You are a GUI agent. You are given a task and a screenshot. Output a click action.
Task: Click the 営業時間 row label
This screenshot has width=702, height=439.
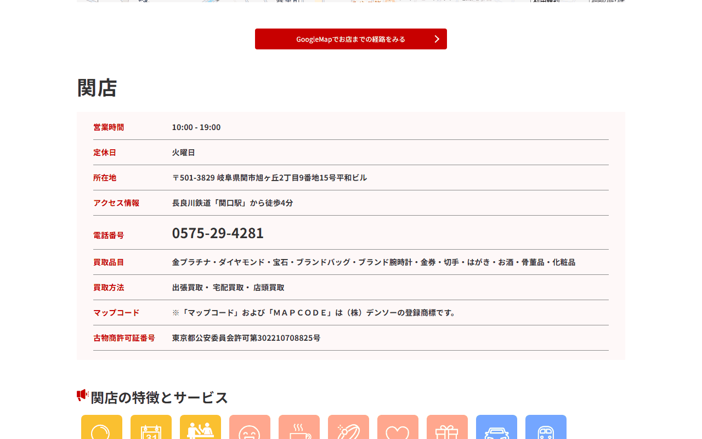[109, 127]
